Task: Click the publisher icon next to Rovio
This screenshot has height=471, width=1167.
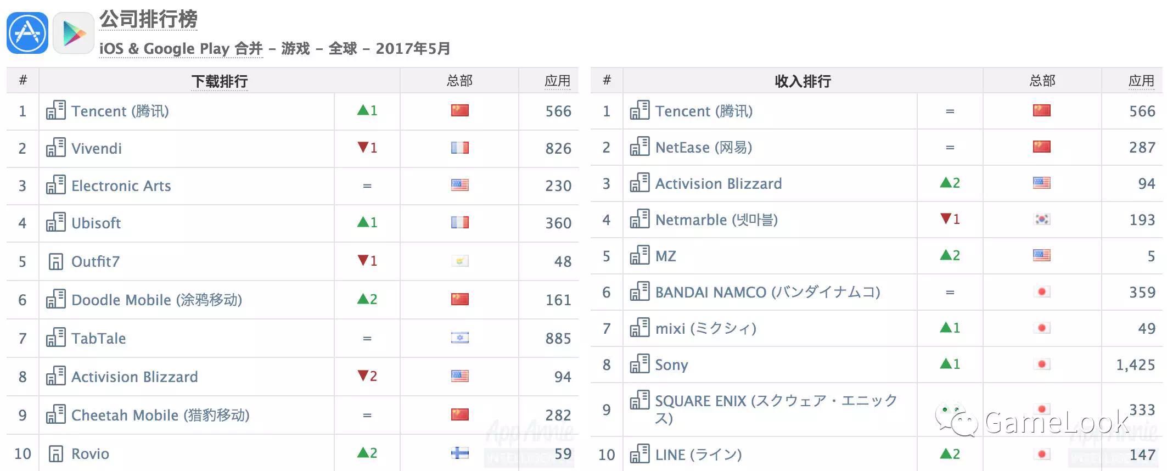Action: (x=56, y=453)
